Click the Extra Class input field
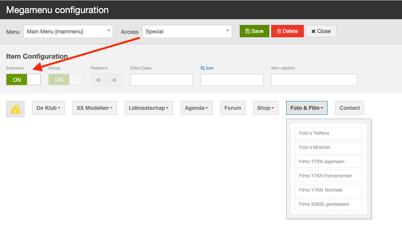This screenshot has width=402, height=235. tap(161, 80)
